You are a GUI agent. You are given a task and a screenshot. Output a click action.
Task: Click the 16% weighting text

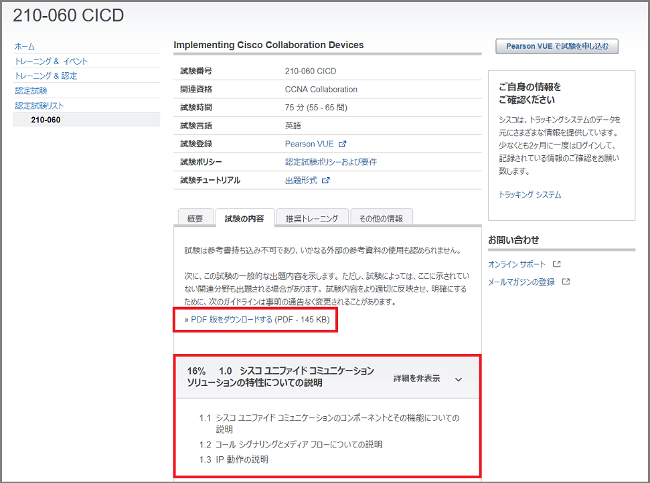[x=196, y=371]
